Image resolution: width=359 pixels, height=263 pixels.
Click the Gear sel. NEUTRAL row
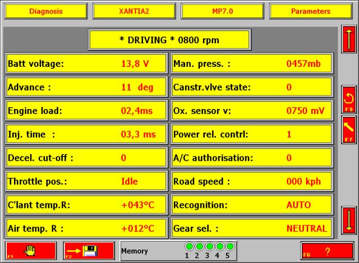[252, 228]
